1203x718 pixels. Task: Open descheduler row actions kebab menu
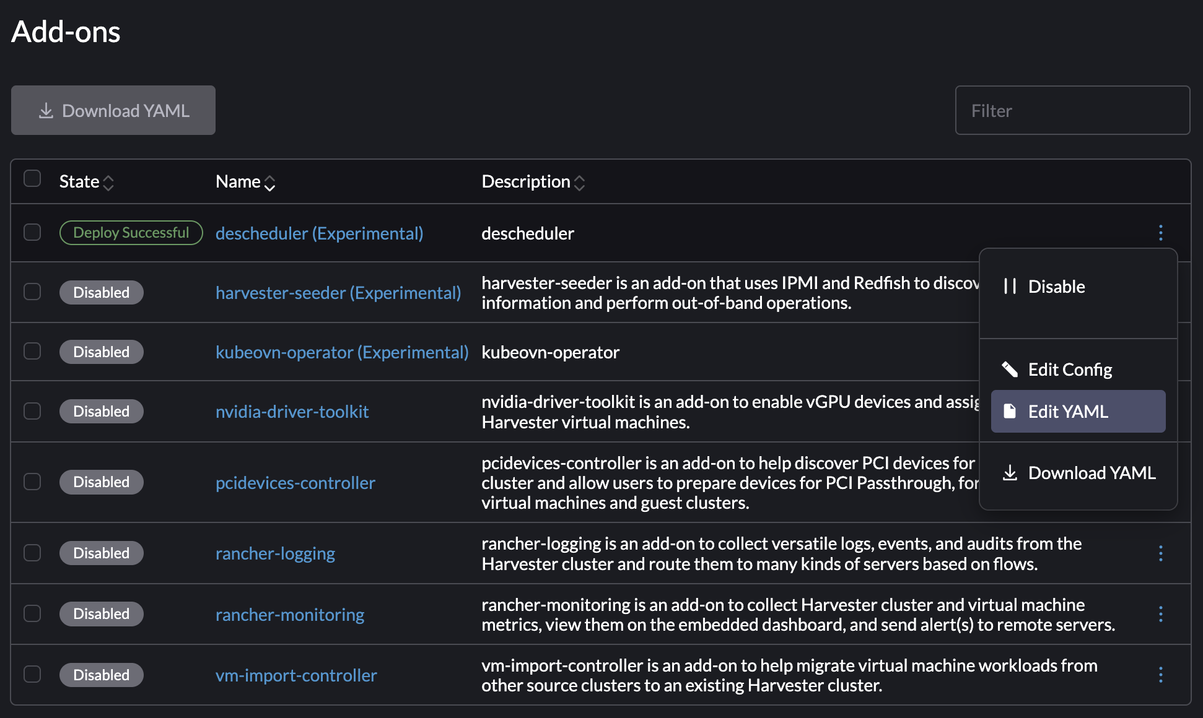click(1160, 233)
